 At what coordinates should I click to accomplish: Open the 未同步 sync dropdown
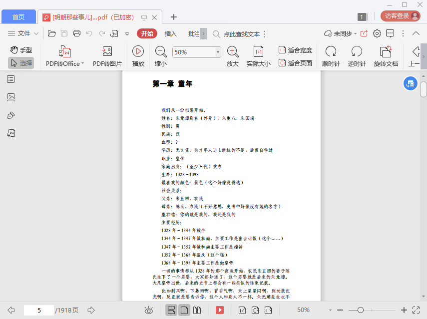[340, 33]
